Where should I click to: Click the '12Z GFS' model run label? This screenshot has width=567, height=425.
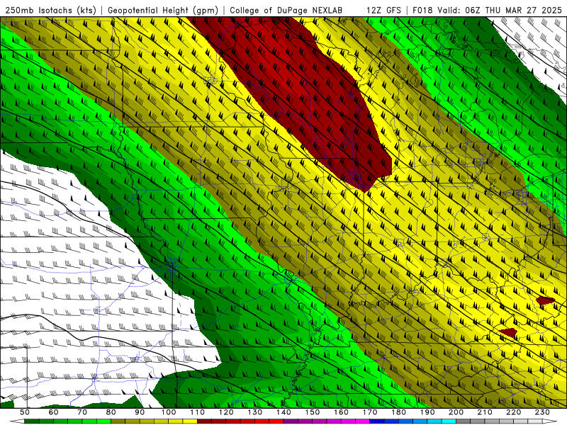[x=383, y=10]
